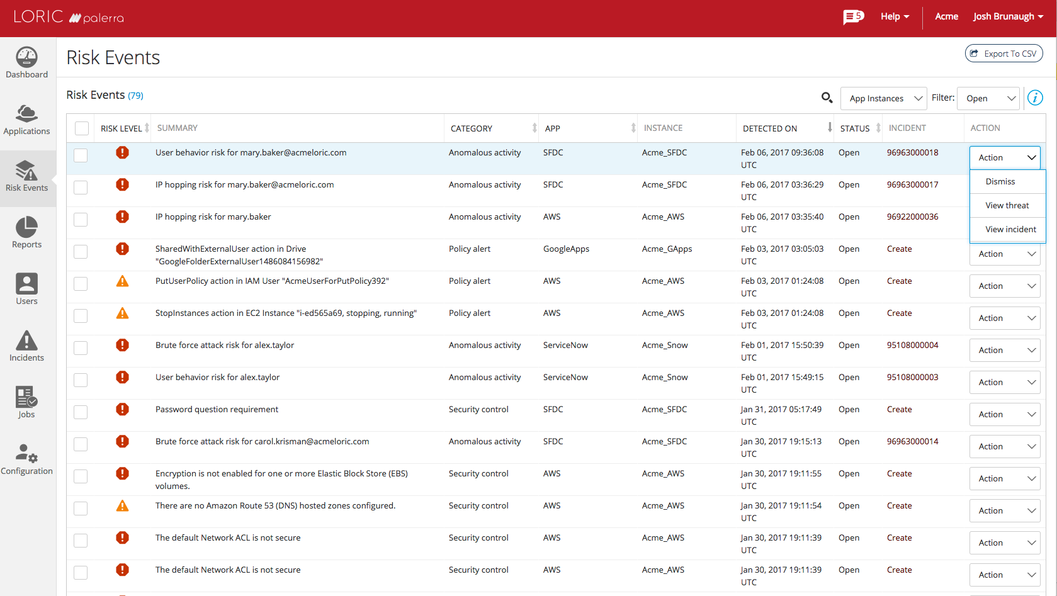Image resolution: width=1057 pixels, height=596 pixels.
Task: Open incident 96963000018
Action: pos(912,152)
